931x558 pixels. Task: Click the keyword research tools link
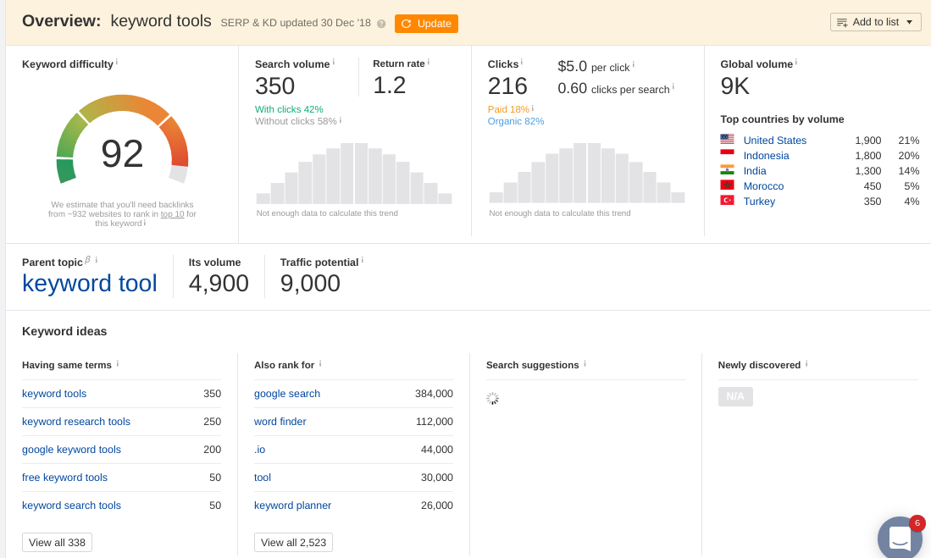(x=76, y=422)
